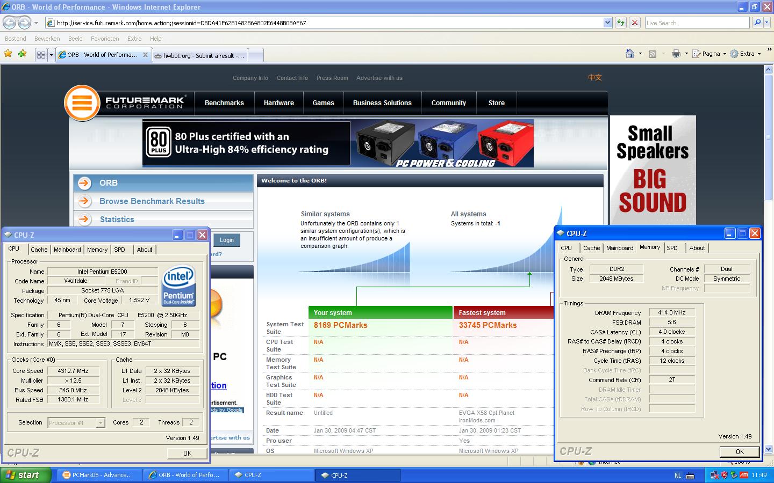
Task: Click the 80 Plus power supply banner ad
Action: click(338, 143)
